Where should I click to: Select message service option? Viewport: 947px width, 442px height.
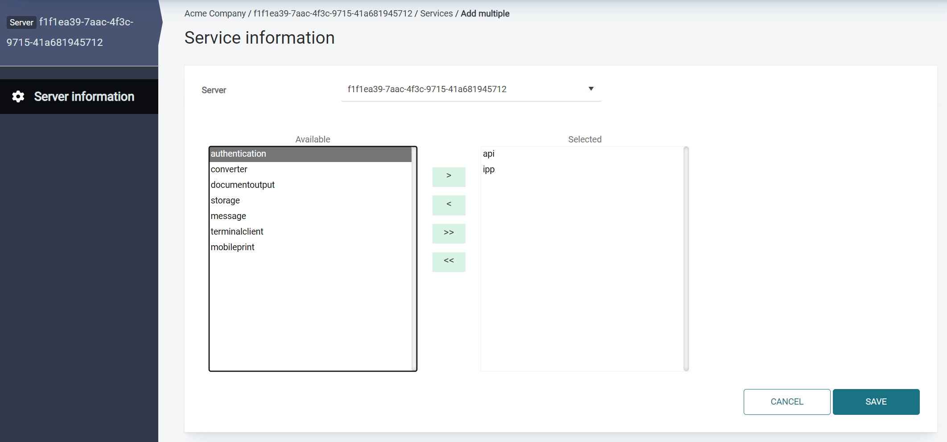[228, 216]
